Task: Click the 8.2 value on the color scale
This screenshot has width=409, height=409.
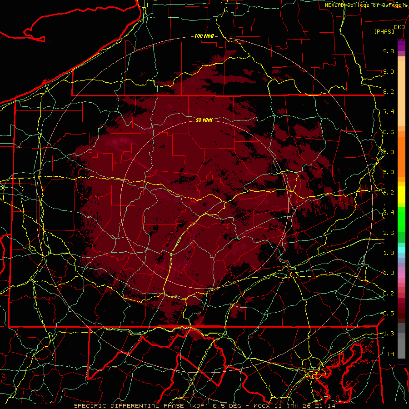Action: coord(389,91)
